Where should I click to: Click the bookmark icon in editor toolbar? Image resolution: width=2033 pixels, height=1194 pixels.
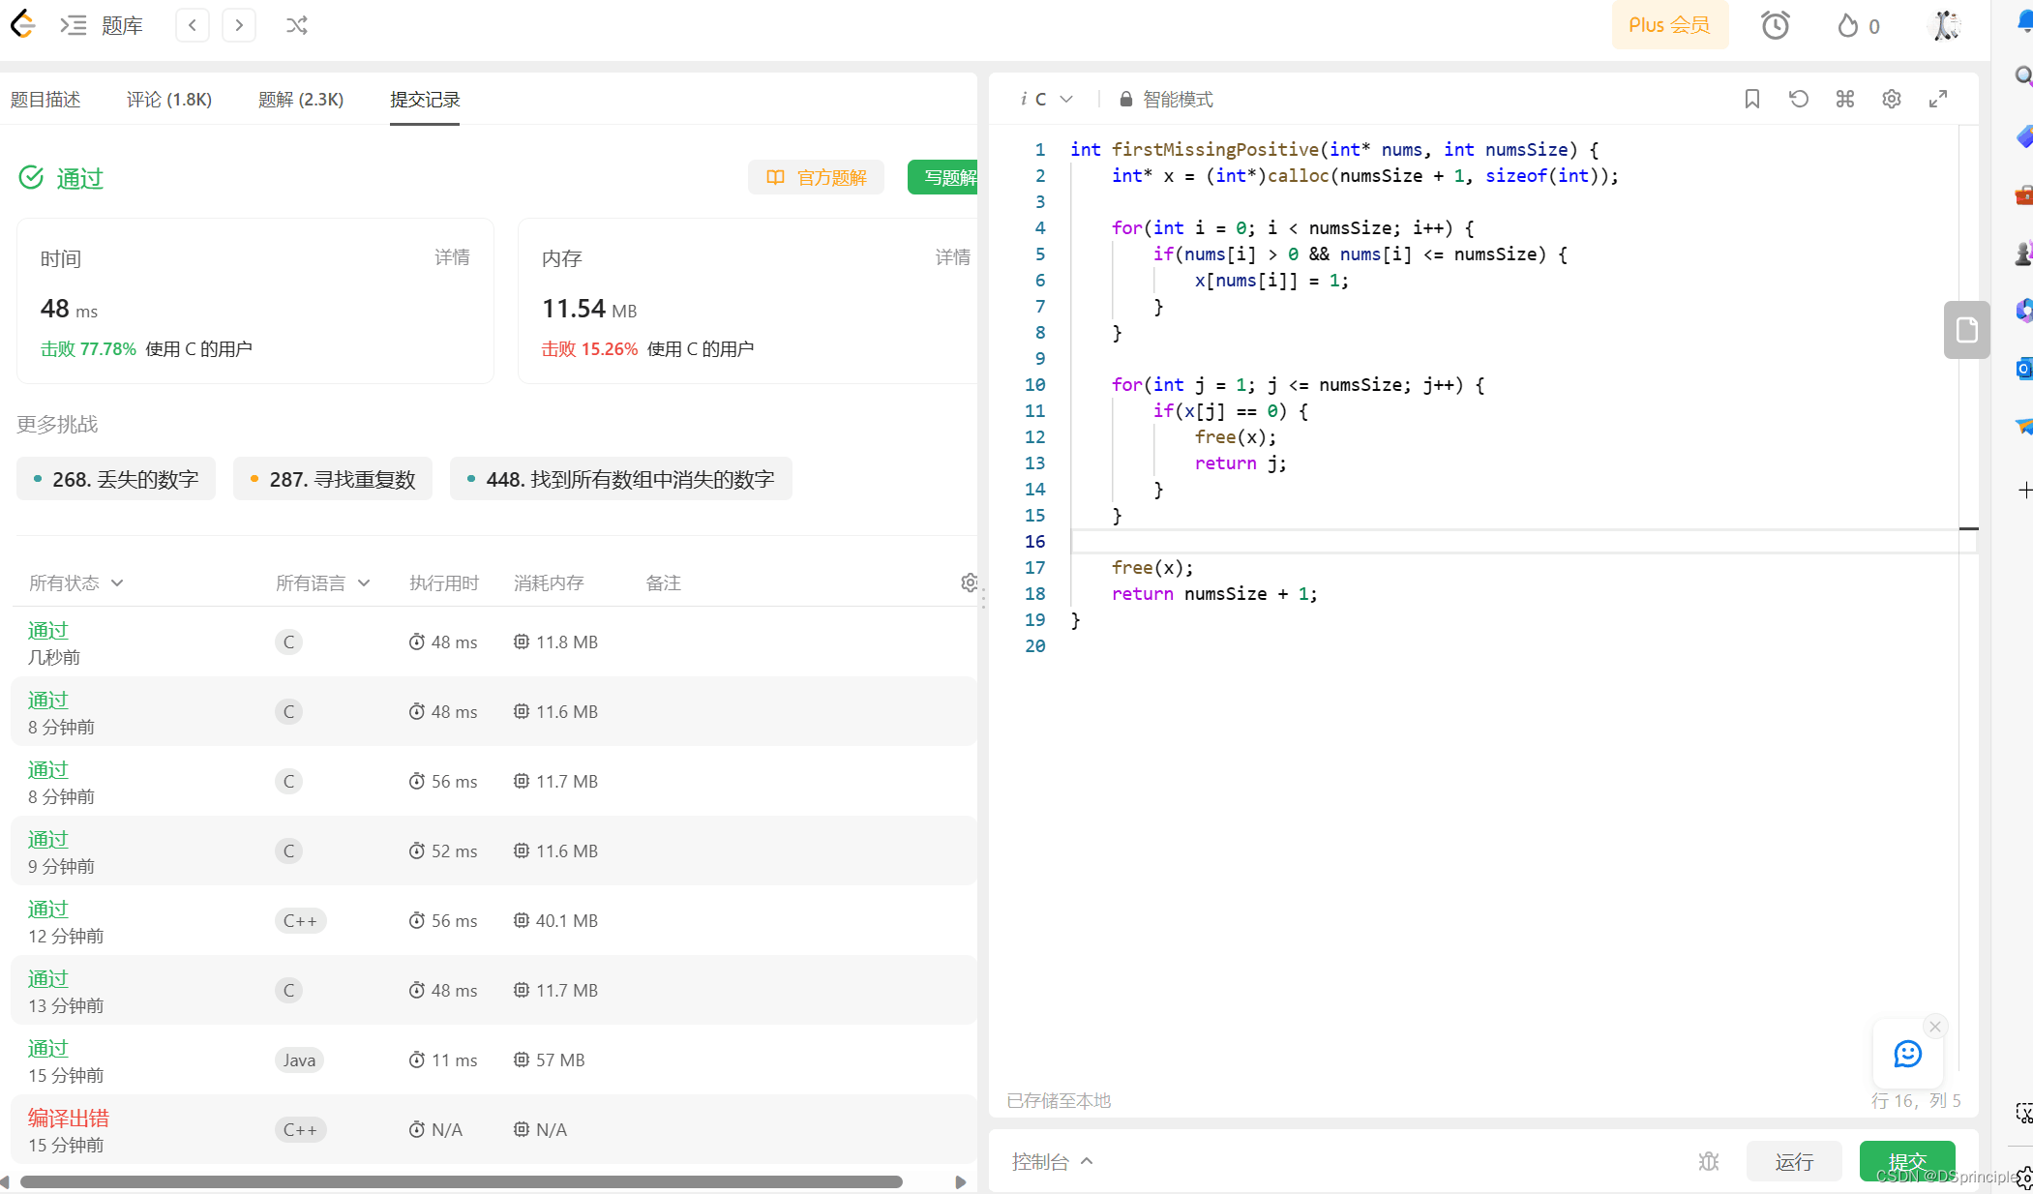pyautogui.click(x=1752, y=99)
